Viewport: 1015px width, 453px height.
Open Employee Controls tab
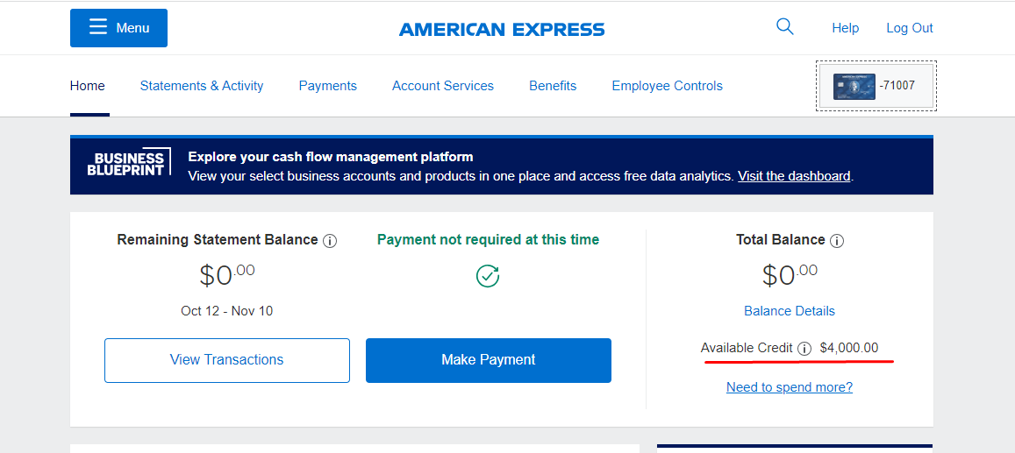point(667,86)
